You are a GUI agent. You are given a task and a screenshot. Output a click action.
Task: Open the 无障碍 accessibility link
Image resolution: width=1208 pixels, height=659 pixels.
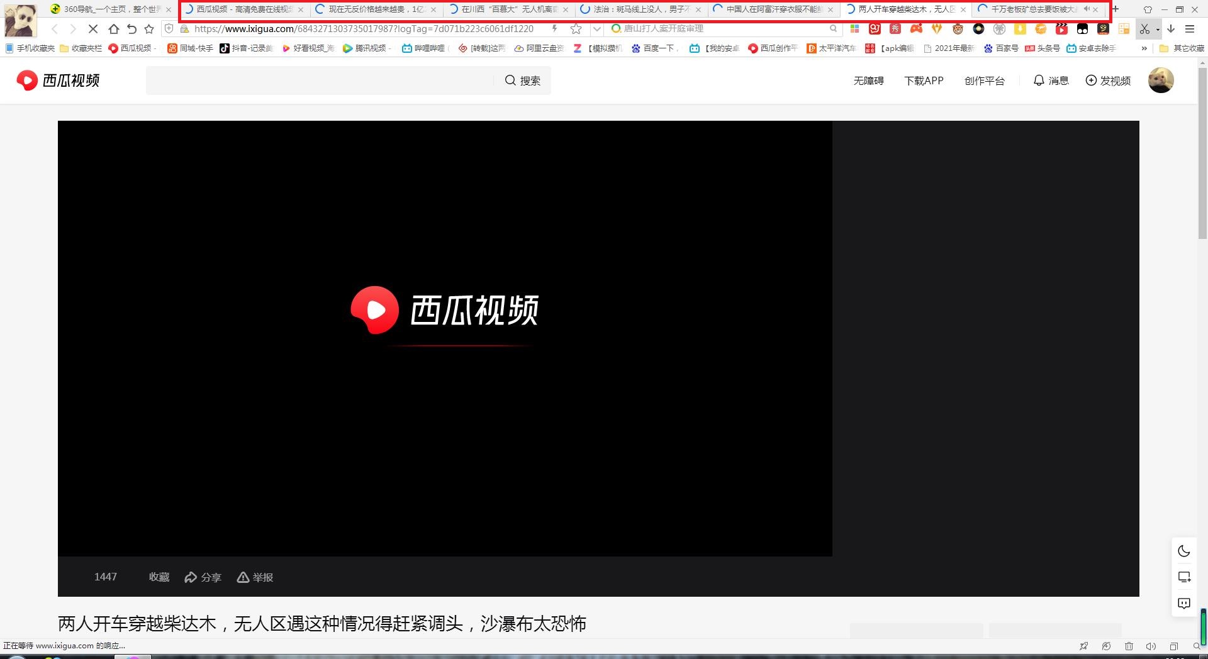868,80
